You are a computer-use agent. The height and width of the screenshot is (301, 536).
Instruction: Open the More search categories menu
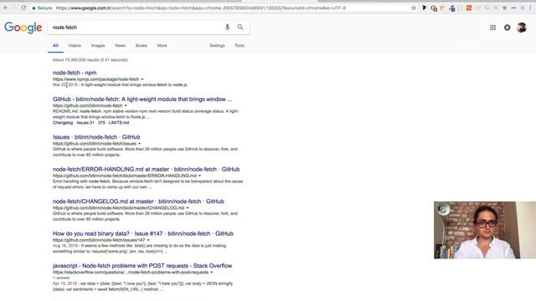point(162,45)
